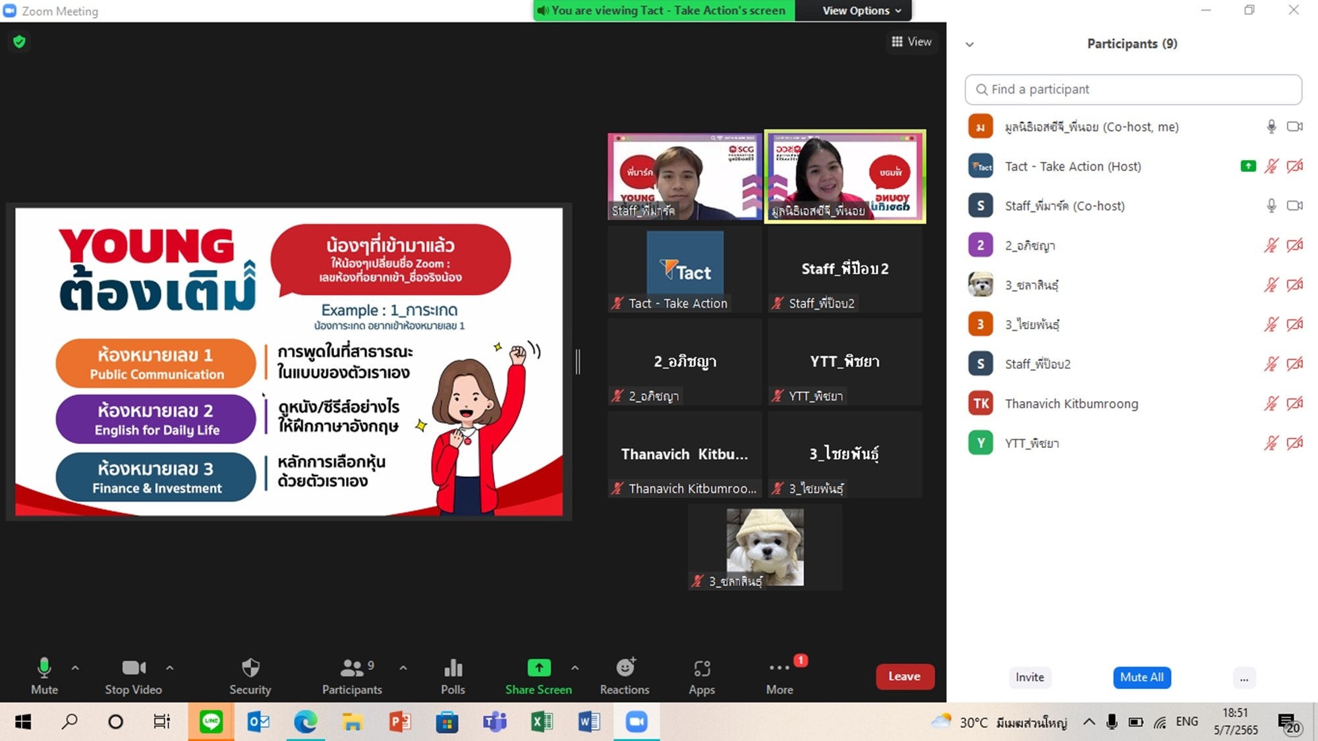Open Security shield menu
This screenshot has height=741, width=1318.
[250, 676]
